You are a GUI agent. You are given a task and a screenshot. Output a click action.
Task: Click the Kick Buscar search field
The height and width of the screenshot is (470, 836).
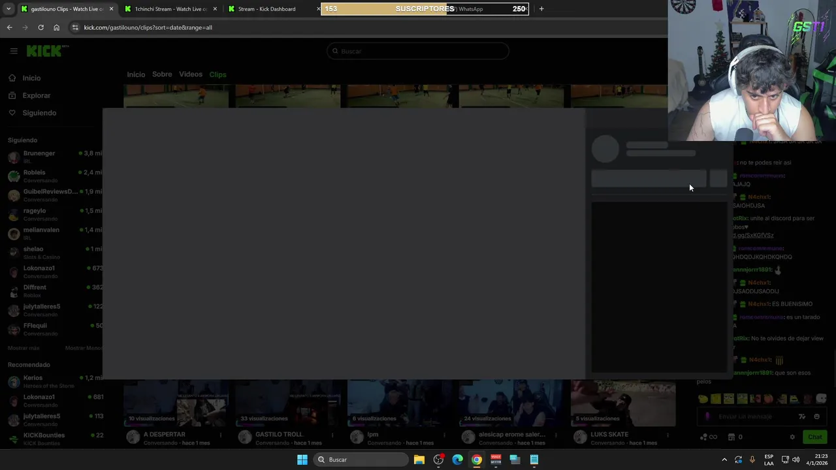click(x=418, y=51)
